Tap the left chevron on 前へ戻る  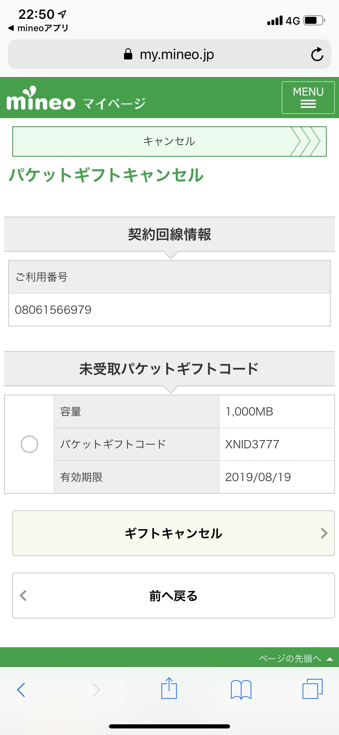(x=23, y=596)
